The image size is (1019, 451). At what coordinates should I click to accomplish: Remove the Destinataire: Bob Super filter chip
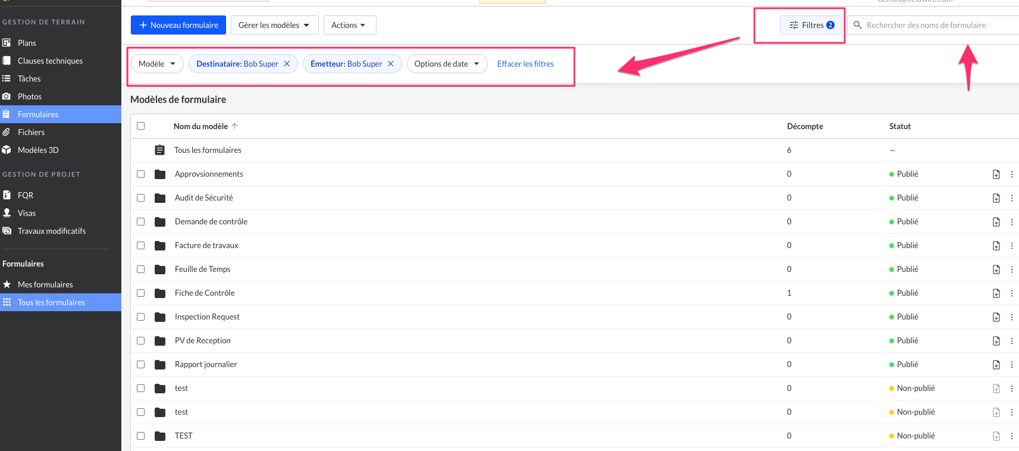click(x=287, y=64)
